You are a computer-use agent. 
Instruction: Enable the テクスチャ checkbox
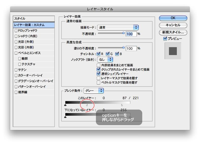[20, 64]
